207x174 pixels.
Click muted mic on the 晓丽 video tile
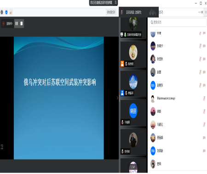point(122,122)
